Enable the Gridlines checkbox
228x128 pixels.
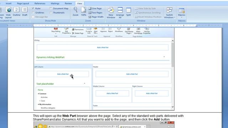pos(33,13)
